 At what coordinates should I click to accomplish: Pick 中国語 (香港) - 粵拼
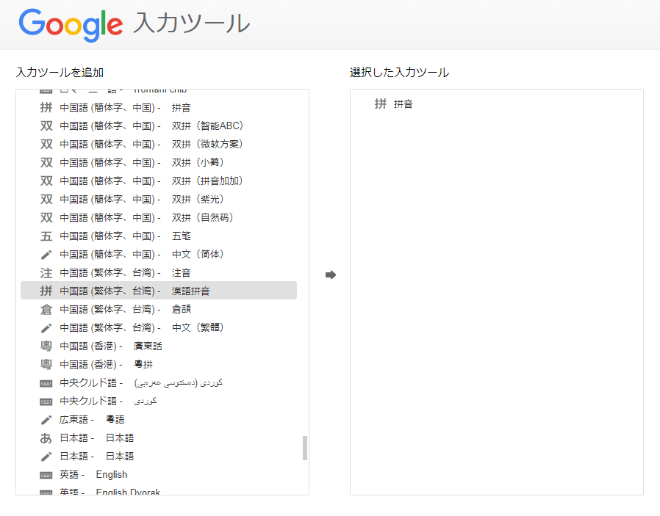click(106, 365)
